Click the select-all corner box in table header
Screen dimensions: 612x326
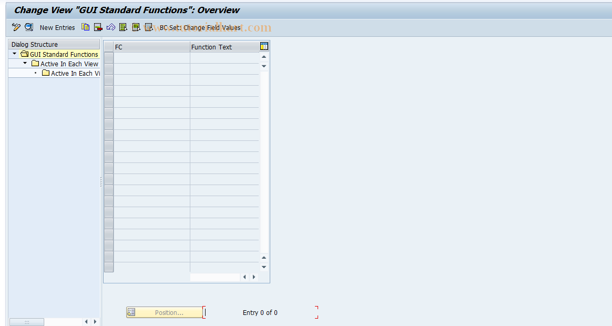pyautogui.click(x=109, y=47)
